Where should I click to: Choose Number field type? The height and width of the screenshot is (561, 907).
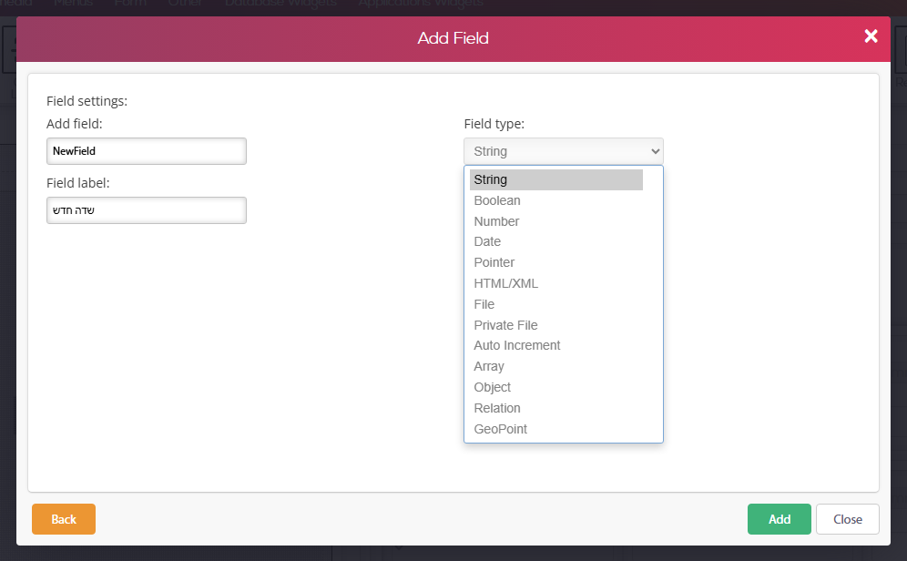[x=555, y=221]
